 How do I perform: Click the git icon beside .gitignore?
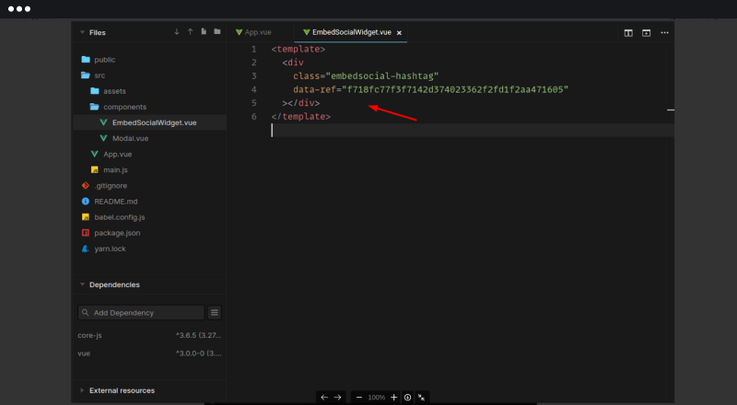click(86, 186)
